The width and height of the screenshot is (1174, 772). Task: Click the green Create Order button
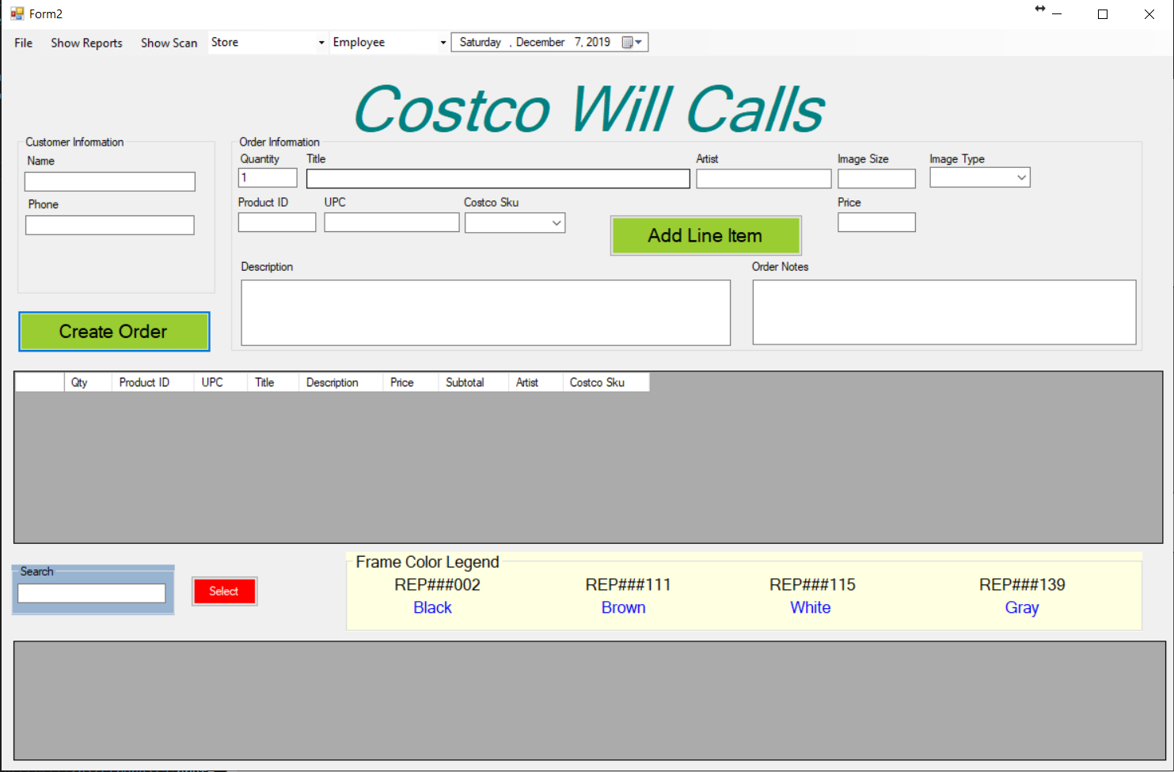114,331
